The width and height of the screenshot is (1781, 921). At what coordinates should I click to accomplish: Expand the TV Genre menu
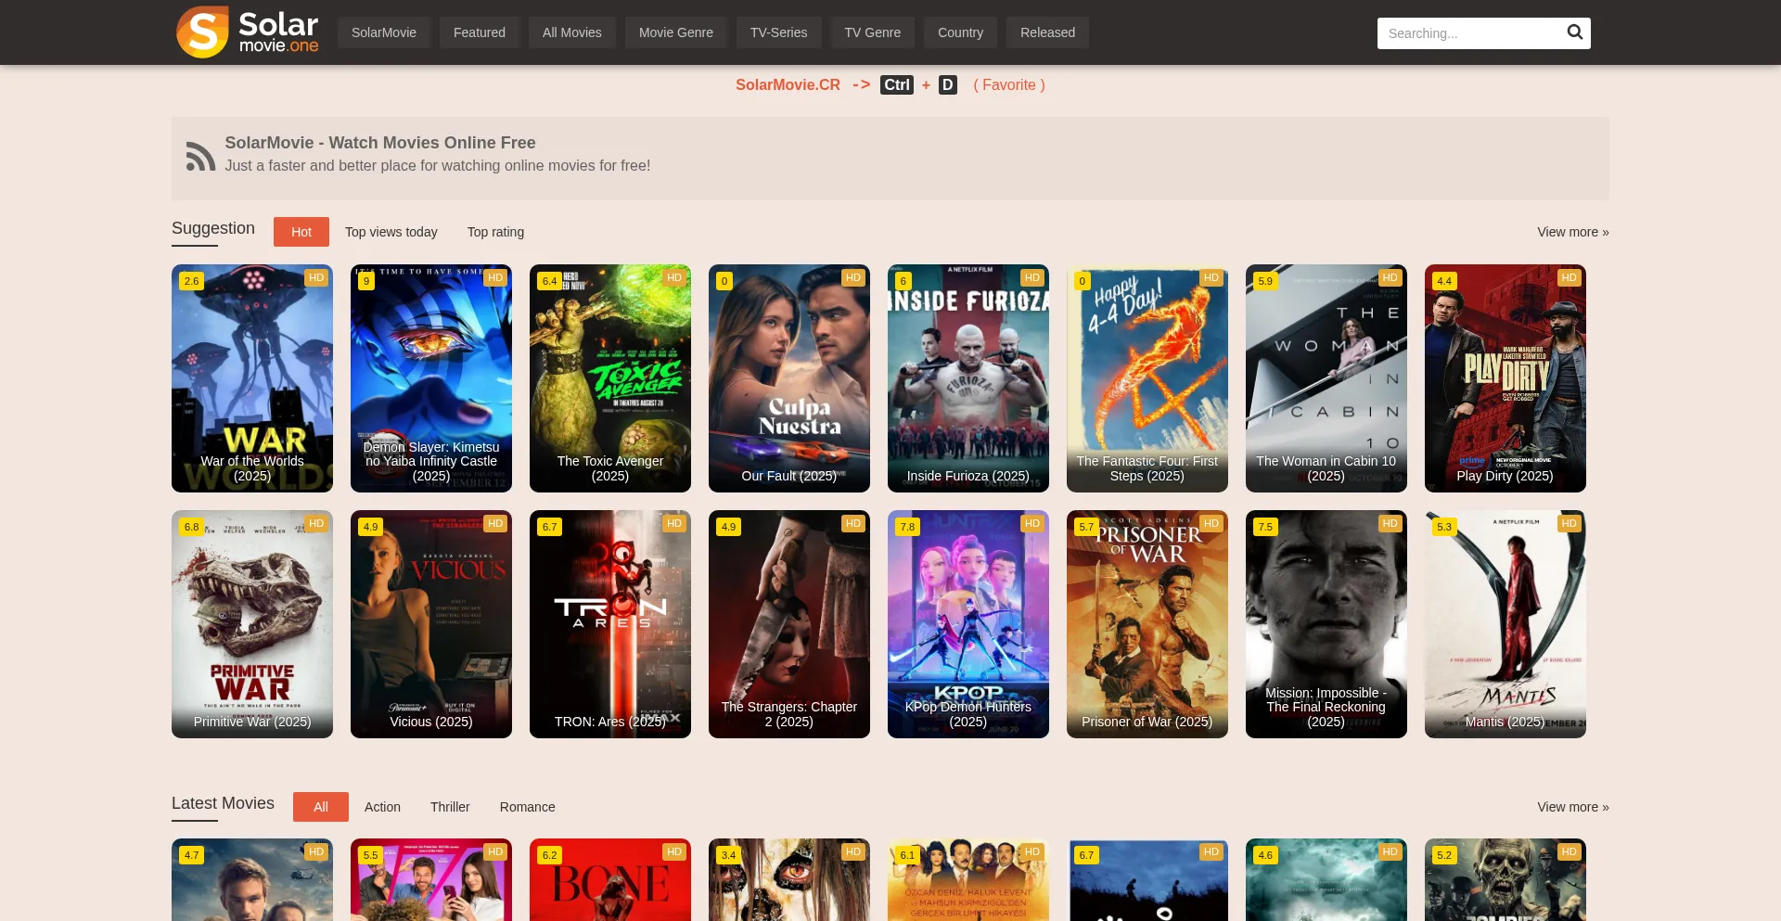pos(872,32)
